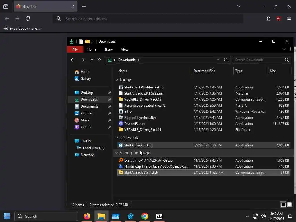Unpin Desktop from Quick access
This screenshot has height=222, width=296.
click(110, 92)
